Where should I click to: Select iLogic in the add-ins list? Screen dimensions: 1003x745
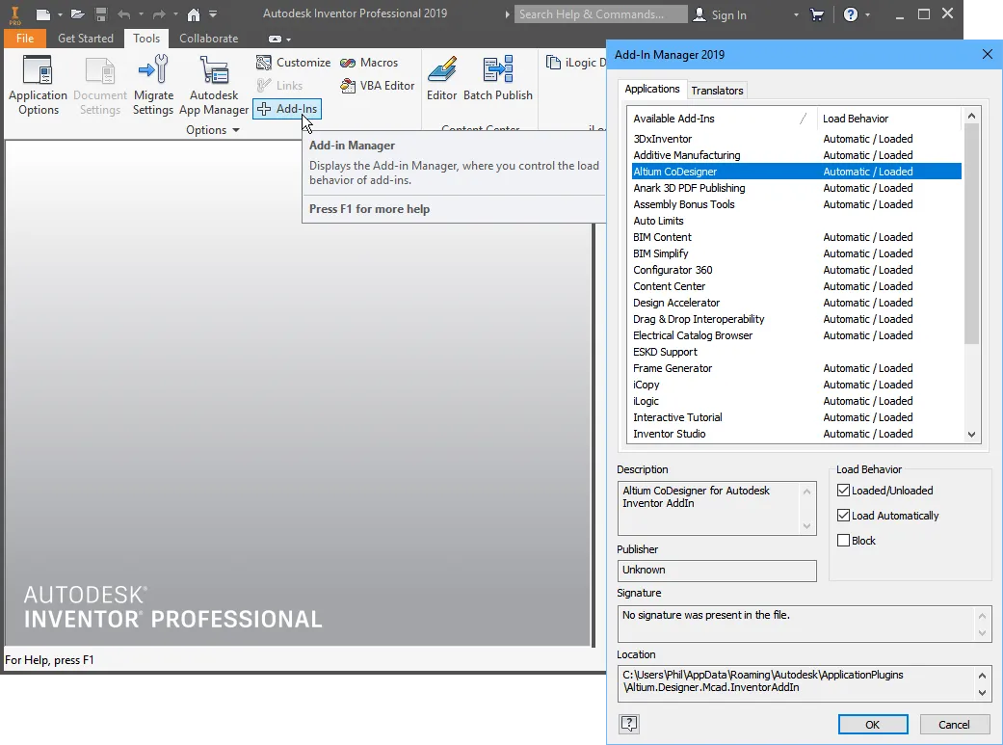click(647, 401)
